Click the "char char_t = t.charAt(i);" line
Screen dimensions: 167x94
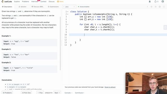point(99,30)
